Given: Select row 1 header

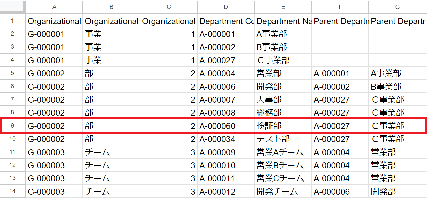Looking at the screenshot, I should tap(12, 21).
